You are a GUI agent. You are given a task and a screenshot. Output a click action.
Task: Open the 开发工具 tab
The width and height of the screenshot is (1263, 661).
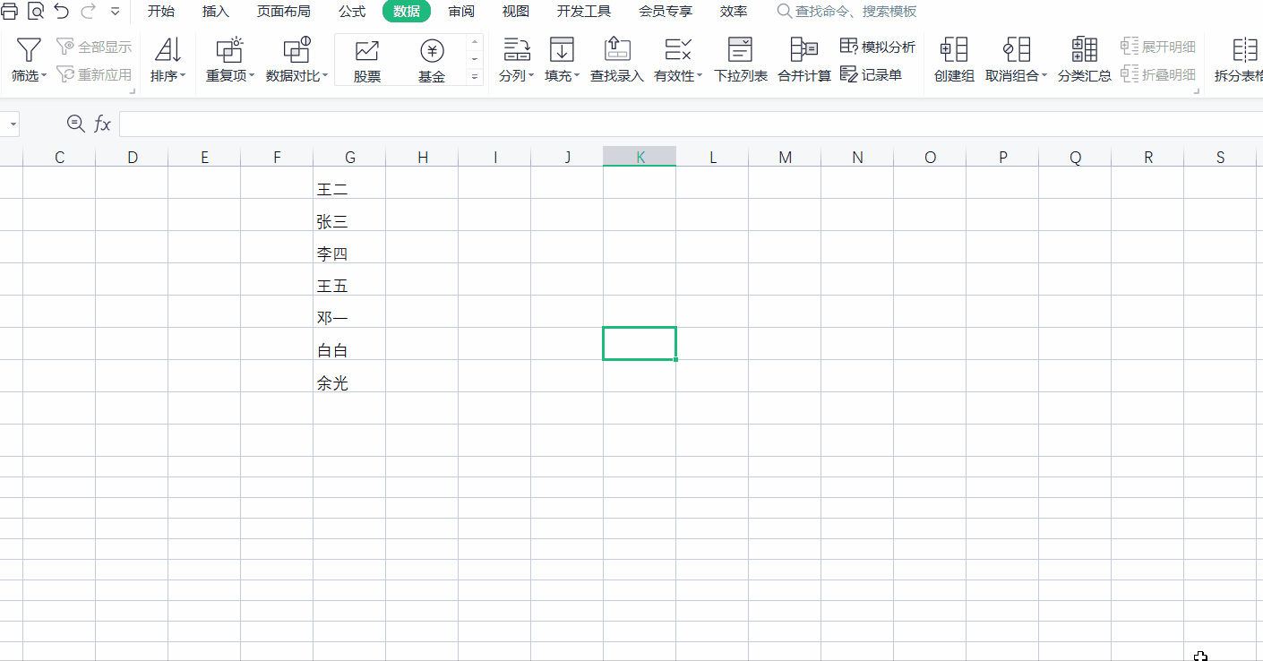(584, 12)
